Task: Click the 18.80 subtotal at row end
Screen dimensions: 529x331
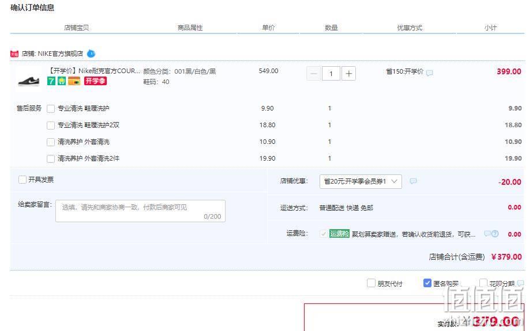Action: click(513, 125)
